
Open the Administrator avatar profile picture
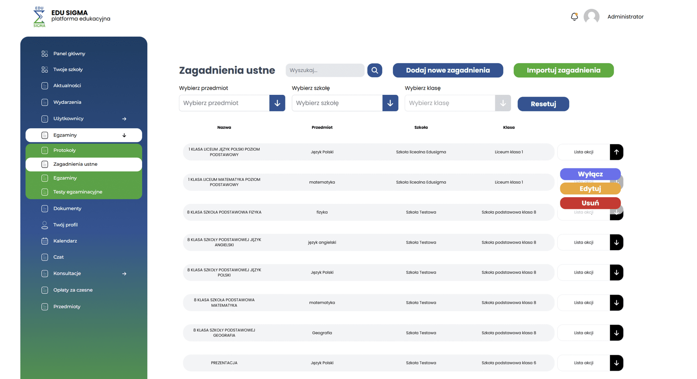(x=591, y=17)
